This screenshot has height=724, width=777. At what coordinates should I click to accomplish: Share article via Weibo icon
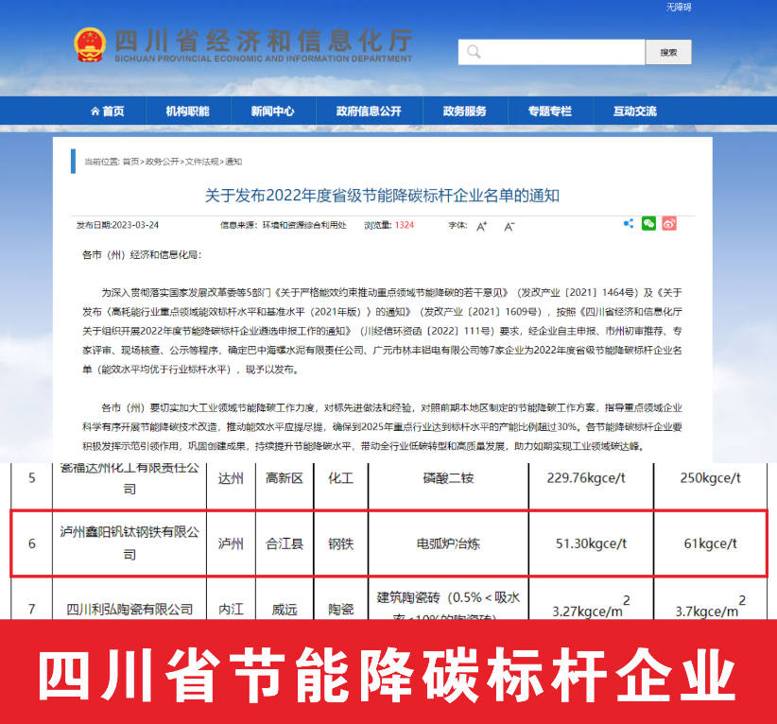(x=669, y=223)
